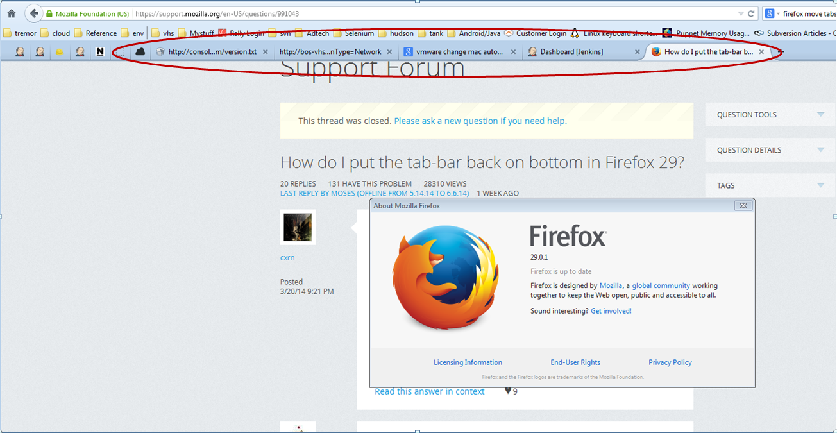Open the hudson bookmarks folder
This screenshot has width=837, height=433.
coord(395,33)
